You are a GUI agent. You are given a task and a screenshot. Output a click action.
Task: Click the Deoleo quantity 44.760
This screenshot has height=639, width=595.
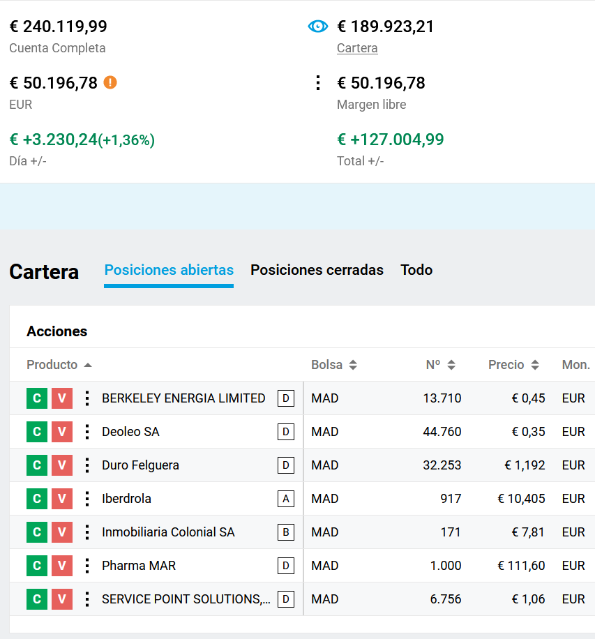(x=442, y=432)
